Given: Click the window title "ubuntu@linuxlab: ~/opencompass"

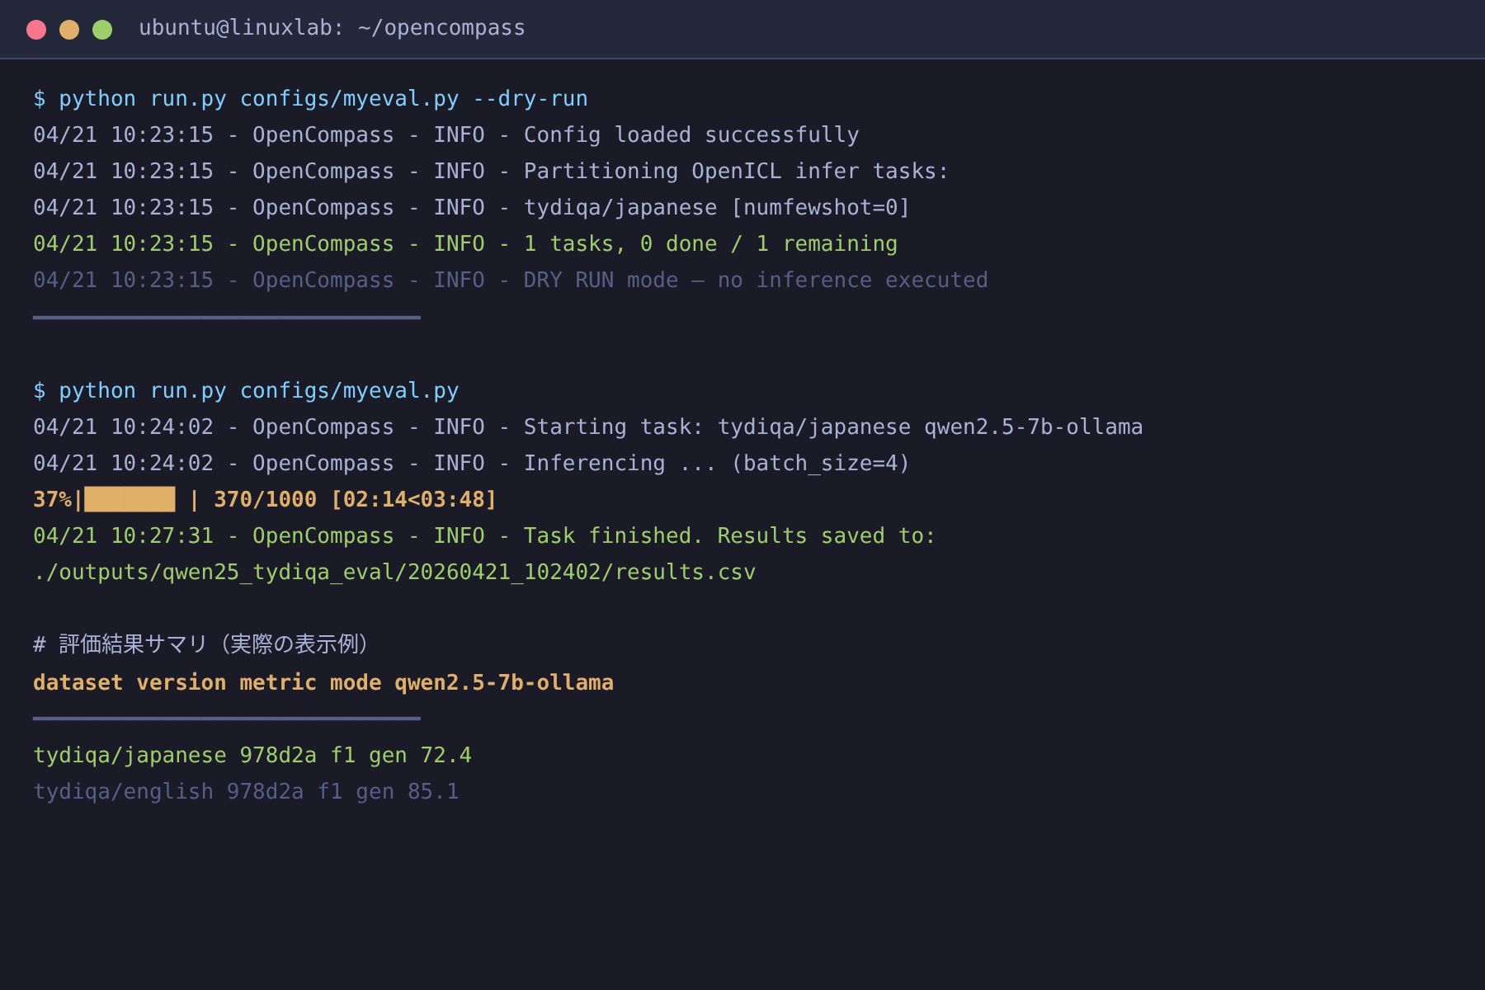Looking at the screenshot, I should pos(332,28).
